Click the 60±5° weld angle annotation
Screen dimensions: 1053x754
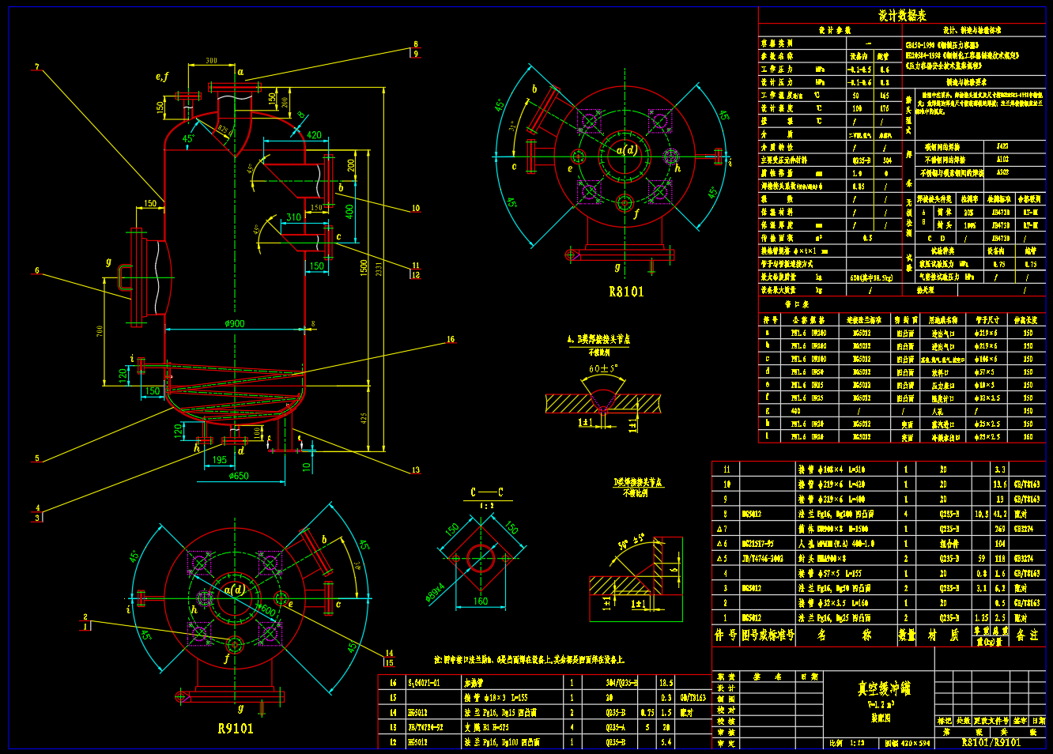(x=603, y=368)
